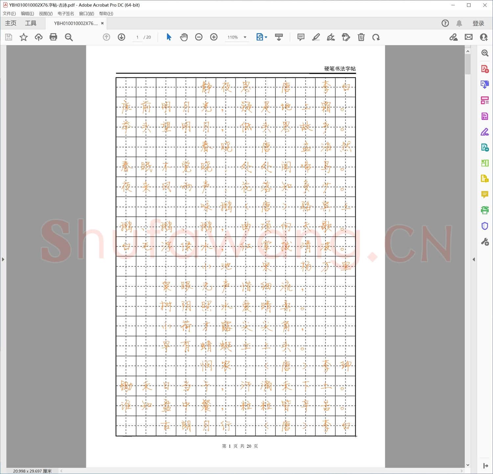Select the arrow selection tool
Image resolution: width=493 pixels, height=474 pixels.
pos(169,37)
